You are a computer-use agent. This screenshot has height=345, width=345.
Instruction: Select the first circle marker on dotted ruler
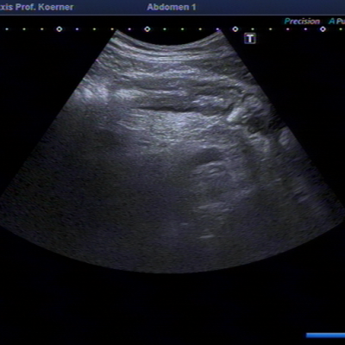coord(60,29)
